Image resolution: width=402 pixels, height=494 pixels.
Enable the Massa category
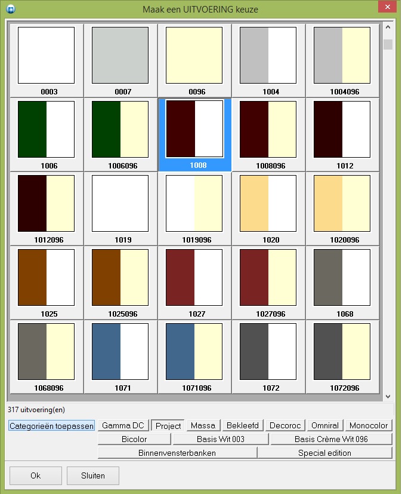[x=203, y=425]
